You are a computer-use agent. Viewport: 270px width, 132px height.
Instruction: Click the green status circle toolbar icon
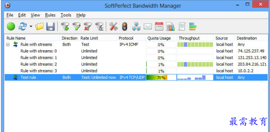click(11, 27)
